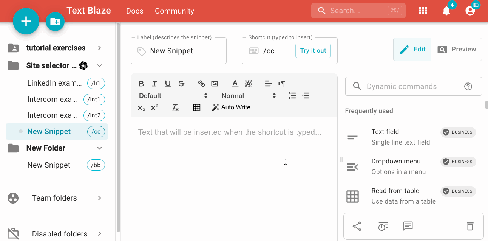The height and width of the screenshot is (241, 488).
Task: Toggle bold formatting
Action: click(141, 84)
